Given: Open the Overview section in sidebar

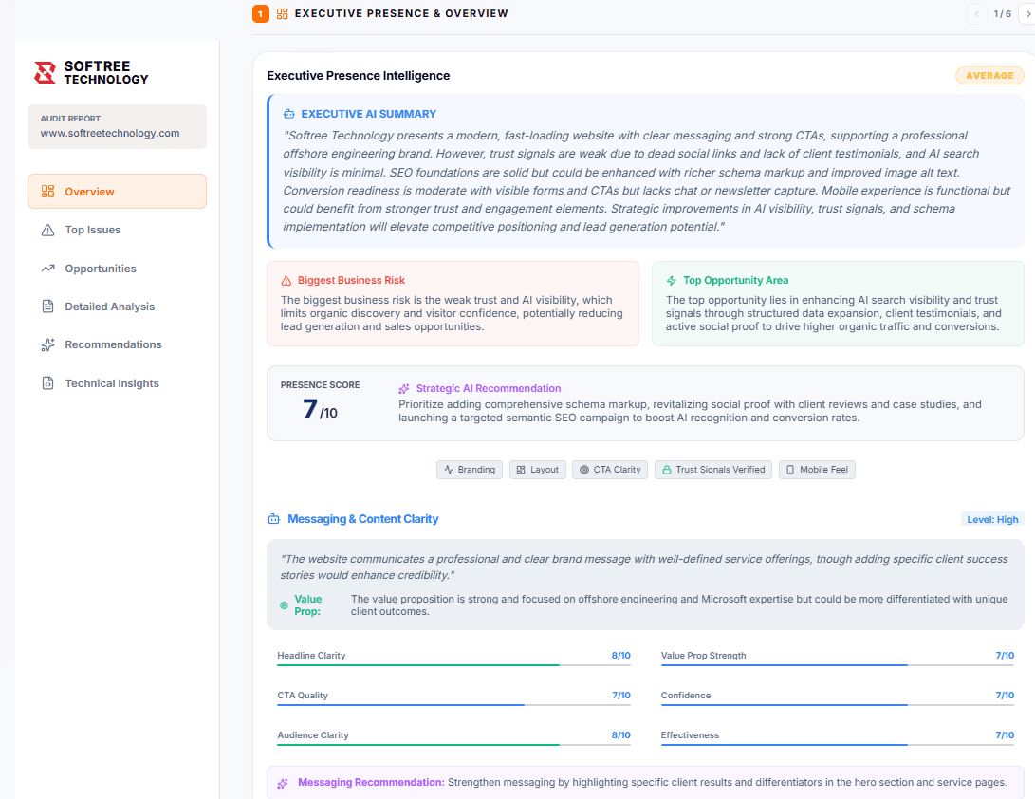Looking at the screenshot, I should 117,192.
